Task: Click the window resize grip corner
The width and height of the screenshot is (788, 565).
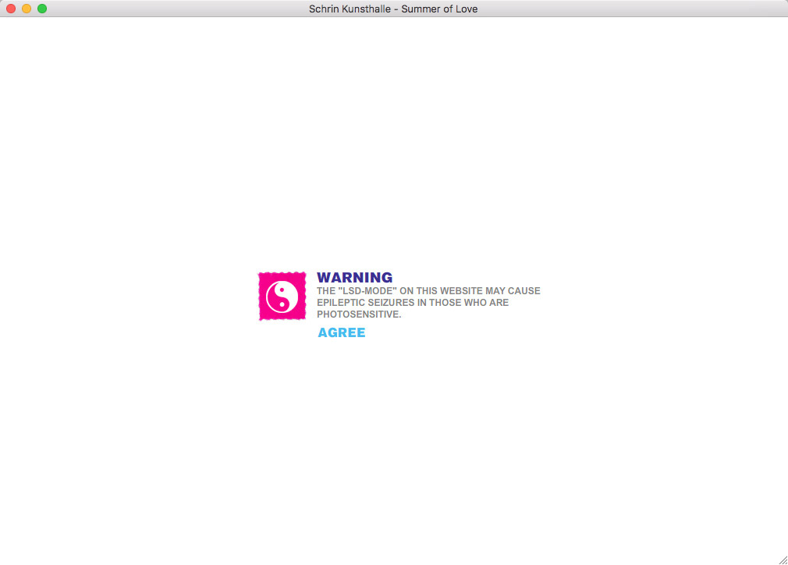Action: coord(783,560)
